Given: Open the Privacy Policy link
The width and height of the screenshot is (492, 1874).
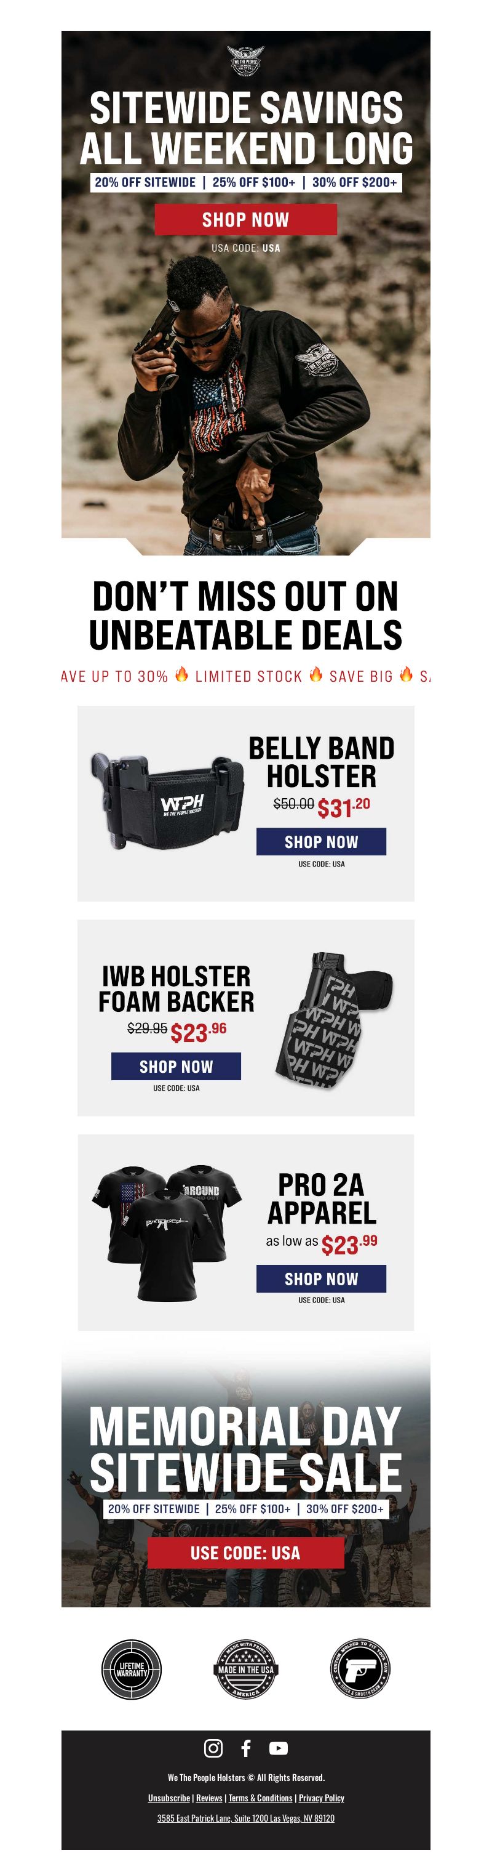Looking at the screenshot, I should (321, 1798).
